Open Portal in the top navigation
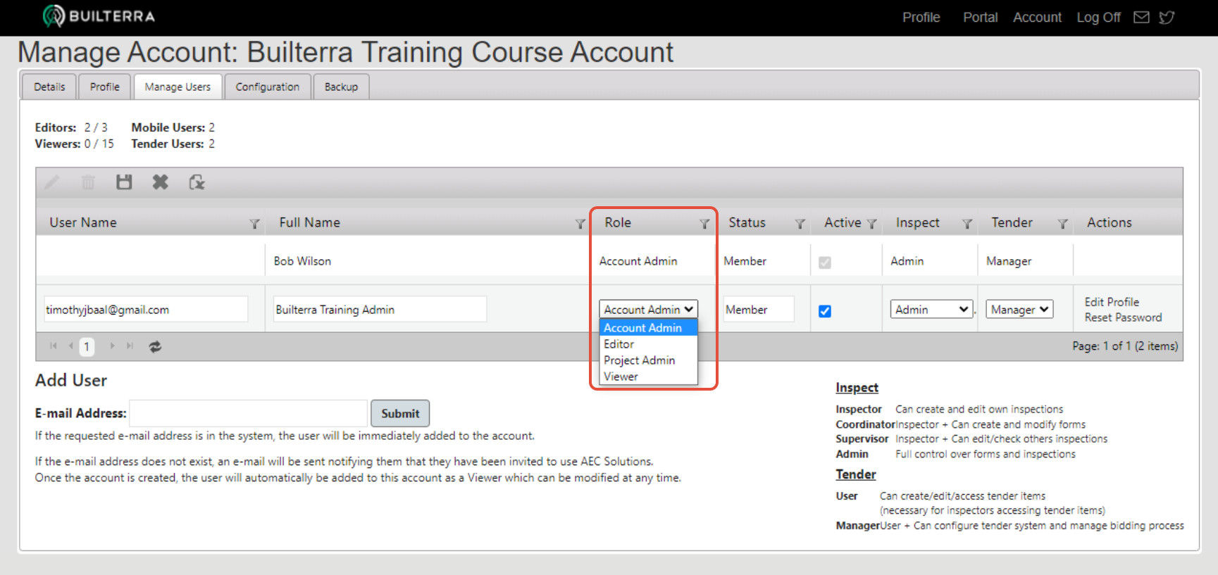Screen dimensions: 1218x575 tap(981, 17)
